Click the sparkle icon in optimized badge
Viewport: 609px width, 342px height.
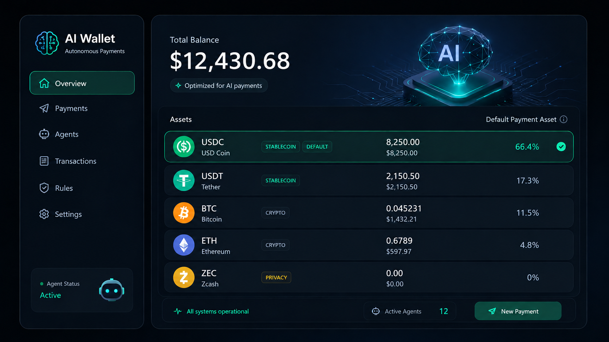[178, 85]
